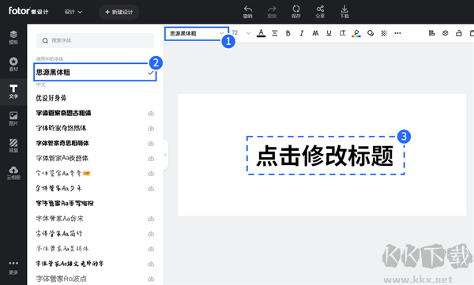Share the design with 分享 icon

point(320,12)
